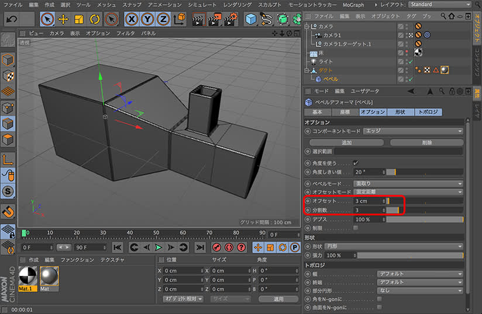The height and width of the screenshot is (314, 482).
Task: Click the 適用 button
Action: coord(278,299)
